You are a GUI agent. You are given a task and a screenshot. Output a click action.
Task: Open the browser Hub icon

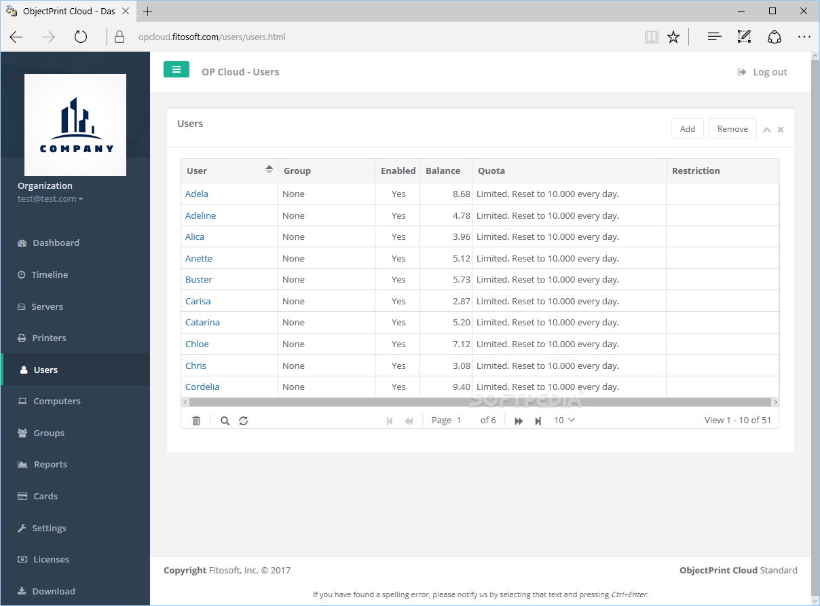click(x=714, y=37)
